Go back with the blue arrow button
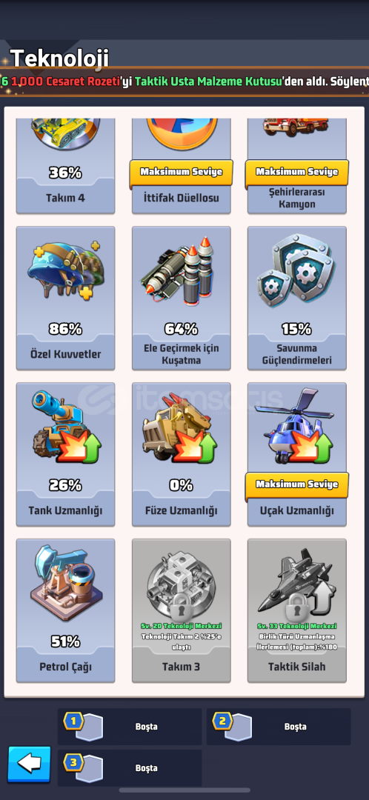369x800 pixels. (x=29, y=764)
